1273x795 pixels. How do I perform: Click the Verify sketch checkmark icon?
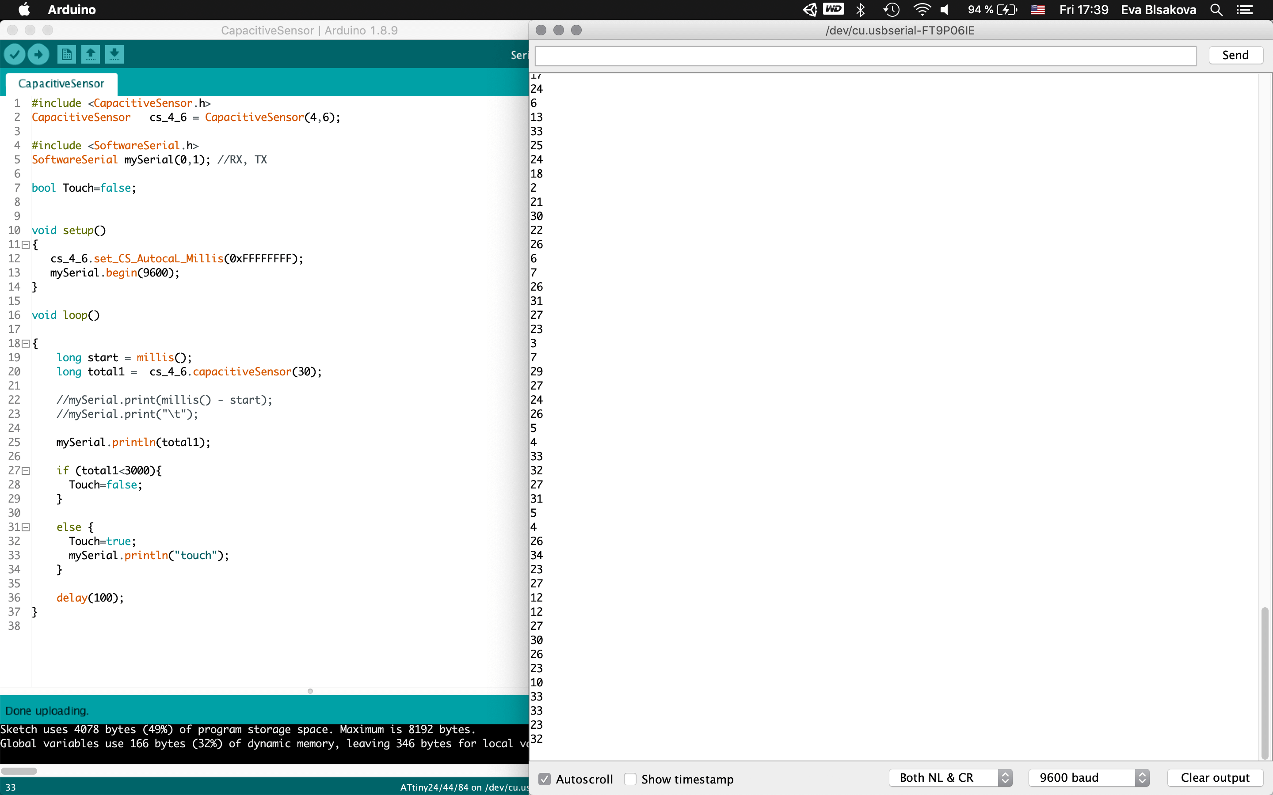[x=15, y=54]
